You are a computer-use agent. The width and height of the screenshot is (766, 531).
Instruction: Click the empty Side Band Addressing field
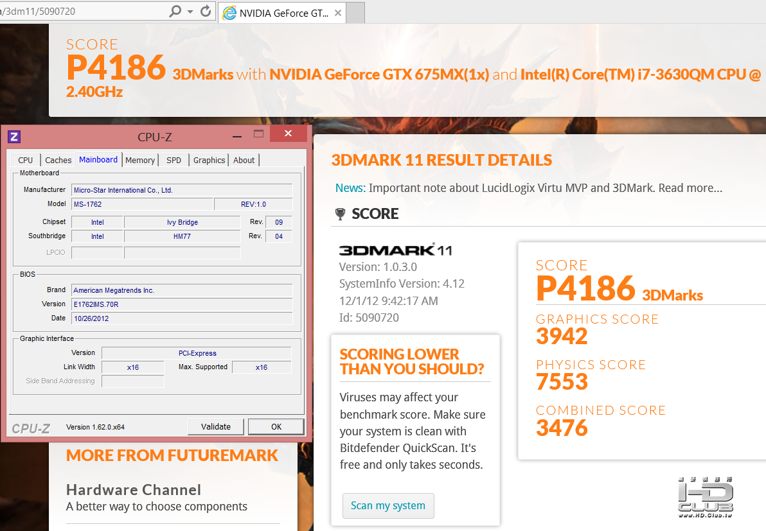pos(133,381)
